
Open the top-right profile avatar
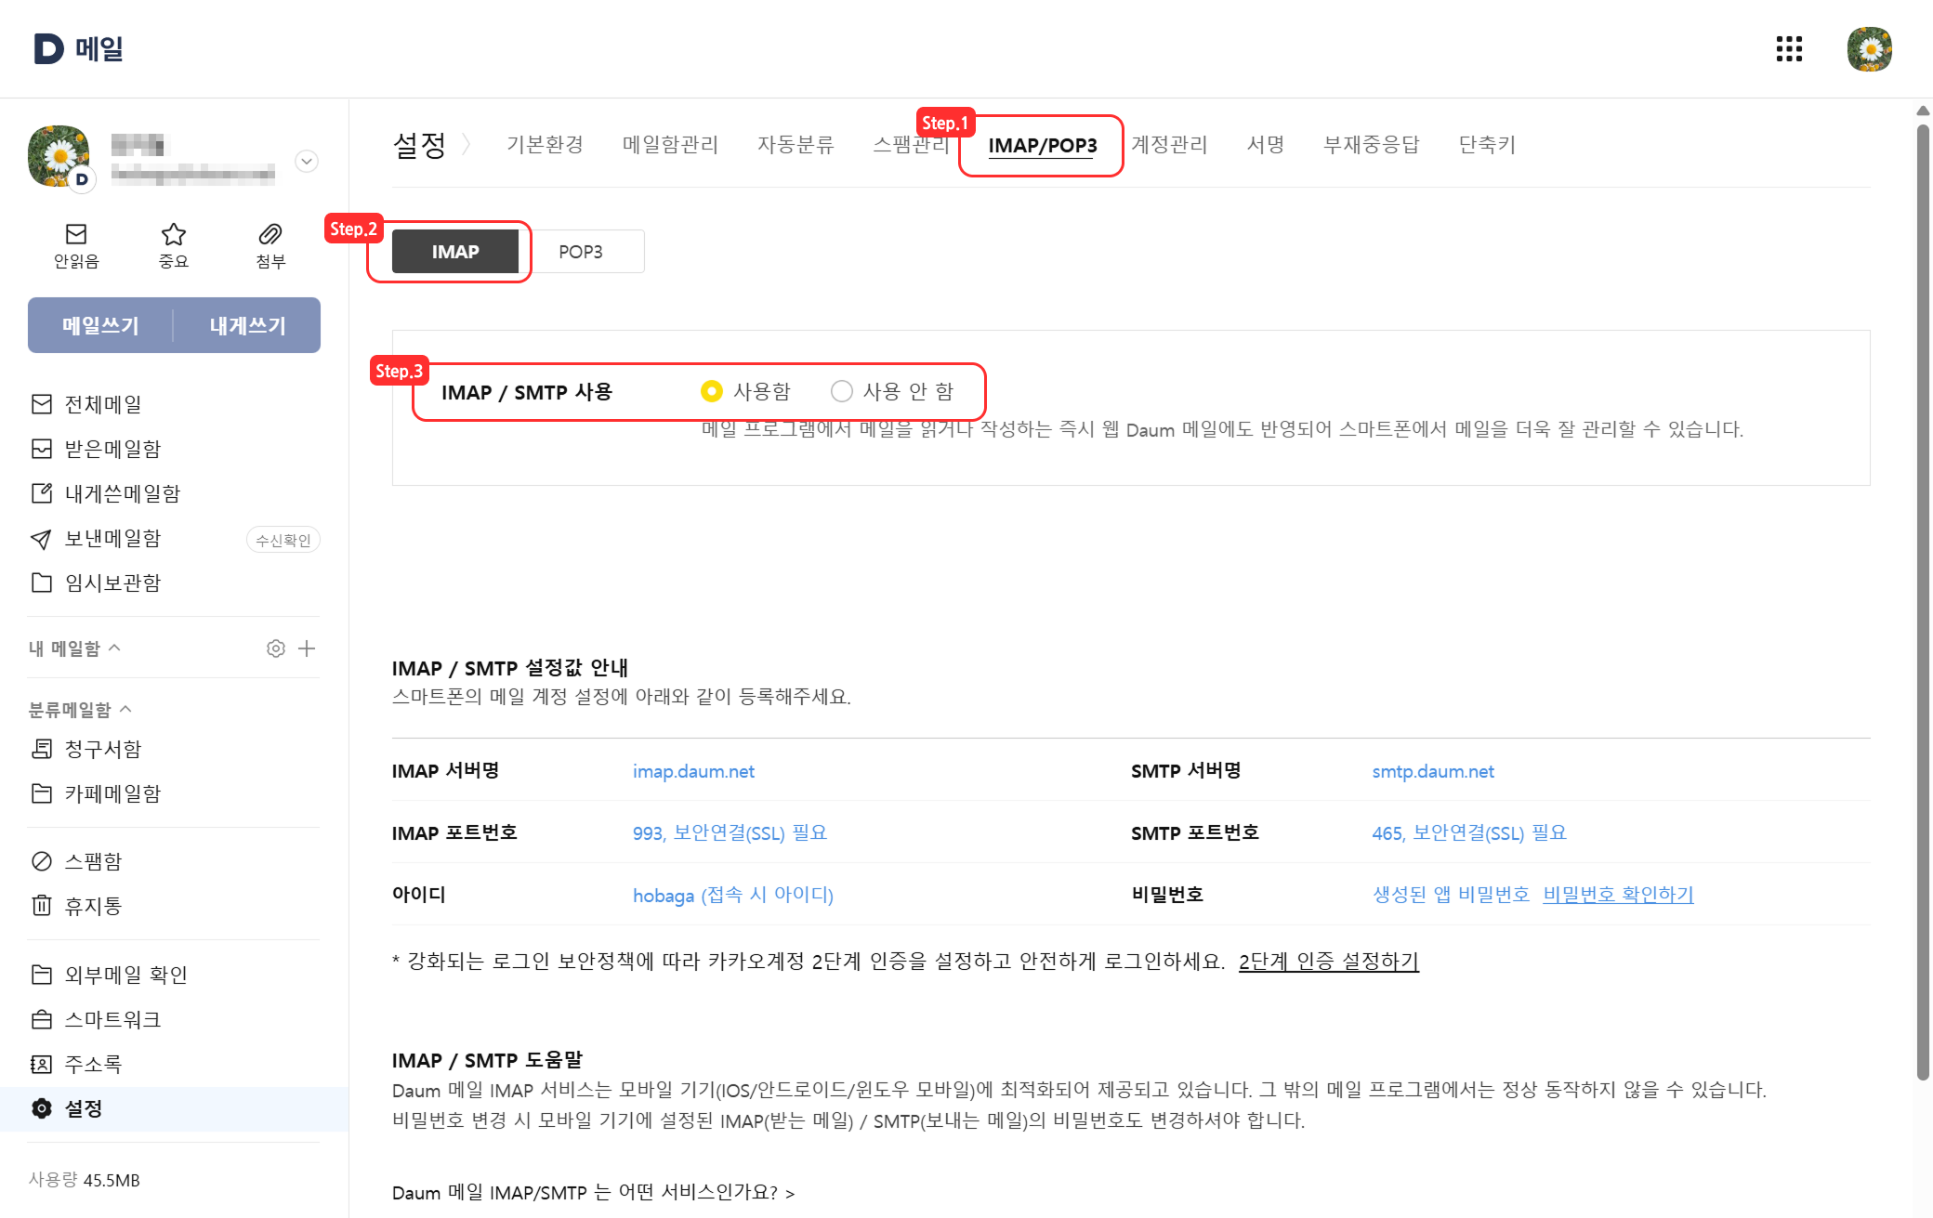1870,48
